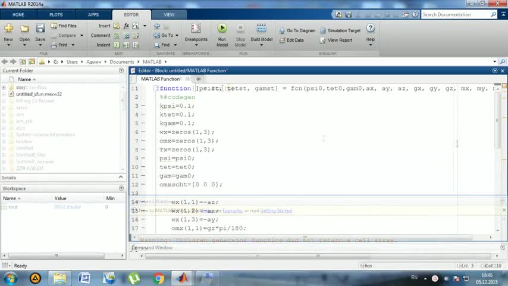Image resolution: width=508 pixels, height=286 pixels.
Task: Click Find Files in the toolstrip
Action: point(64,26)
